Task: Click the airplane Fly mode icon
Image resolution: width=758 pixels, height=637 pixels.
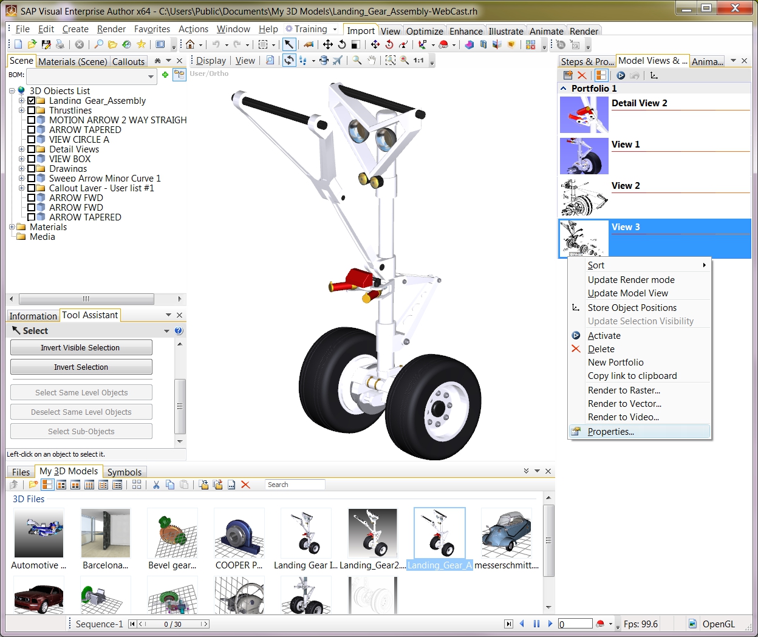Action: click(338, 60)
